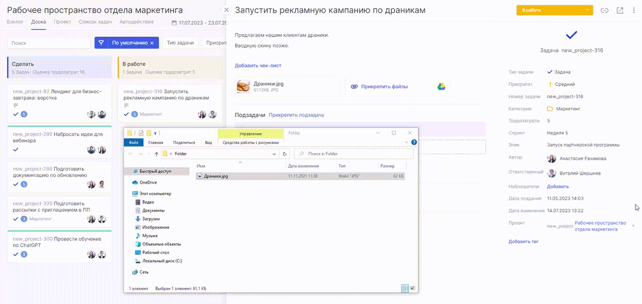Image resolution: width=642 pixels, height=304 pixels.
Task: Remove the 'По умолчанию' filter with x
Action: [x=152, y=43]
